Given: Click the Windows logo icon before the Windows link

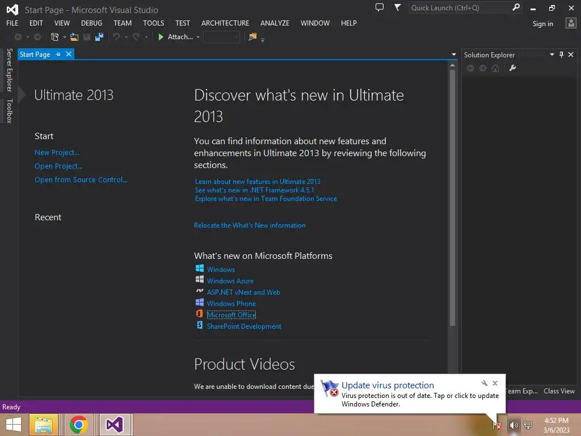Looking at the screenshot, I should pos(200,269).
